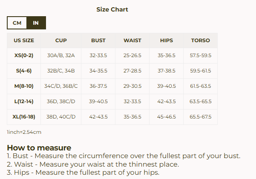Click the HIPS column header
Image resolution: width=256 pixels, height=179 pixels.
click(167, 40)
